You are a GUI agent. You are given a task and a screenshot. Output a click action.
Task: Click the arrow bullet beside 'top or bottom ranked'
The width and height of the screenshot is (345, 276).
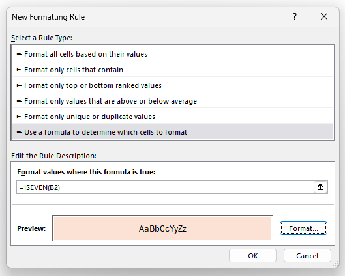(x=20, y=85)
